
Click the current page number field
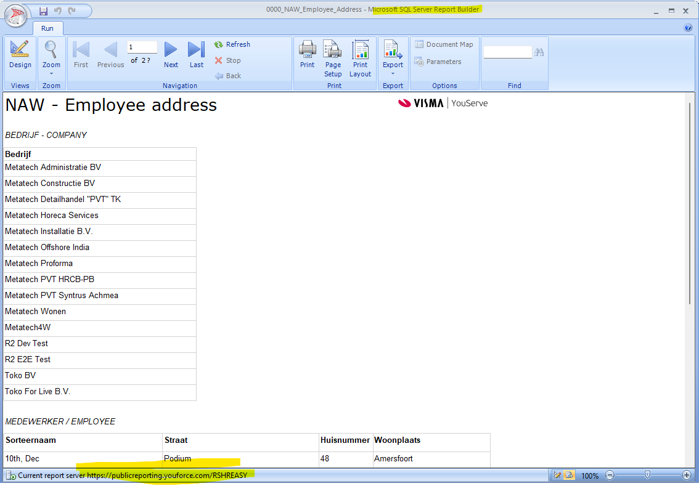pyautogui.click(x=142, y=47)
